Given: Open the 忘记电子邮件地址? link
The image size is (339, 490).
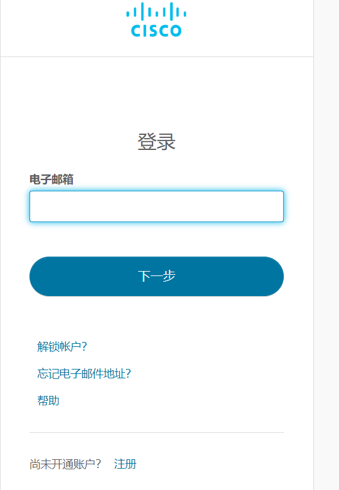Looking at the screenshot, I should point(84,373).
